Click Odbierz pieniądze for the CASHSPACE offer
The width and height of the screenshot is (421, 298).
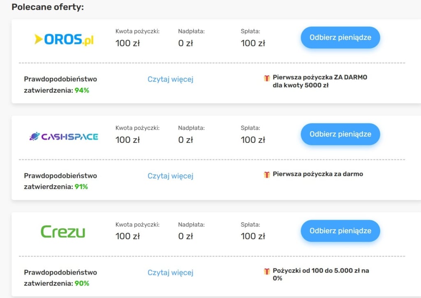(340, 134)
